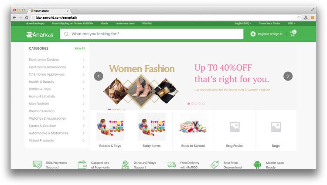
Task: Open the deals menu item
Action: pos(105,23)
